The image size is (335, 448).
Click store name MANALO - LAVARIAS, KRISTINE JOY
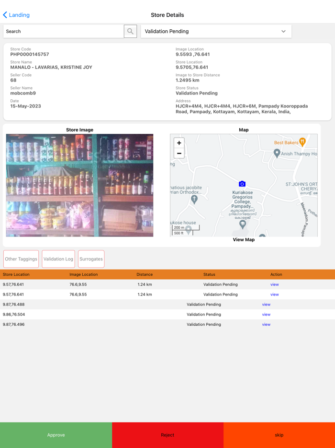(51, 68)
